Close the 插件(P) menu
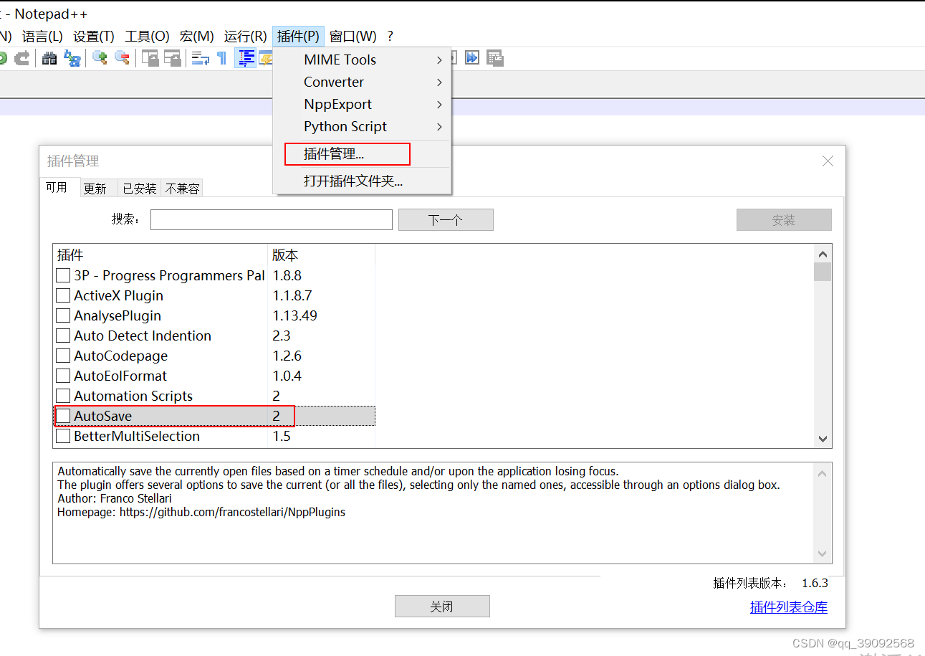 click(298, 36)
